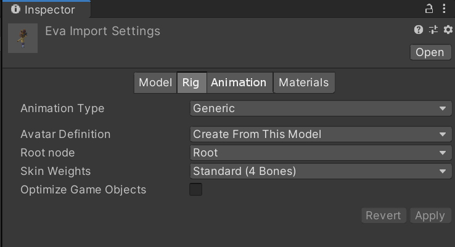
Task: Open the help reference icon
Action: pos(419,30)
